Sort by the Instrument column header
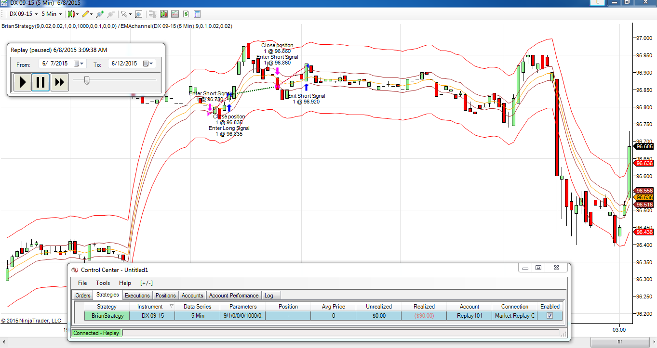657x348 pixels. tap(152, 307)
